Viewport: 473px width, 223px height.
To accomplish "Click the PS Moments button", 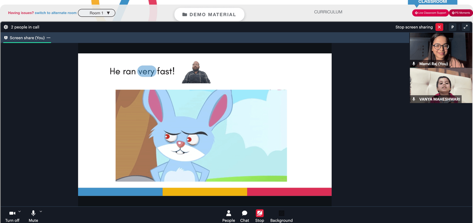I will pos(461,13).
